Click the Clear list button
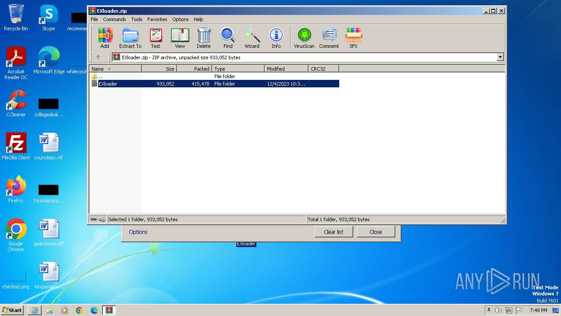 334,232
